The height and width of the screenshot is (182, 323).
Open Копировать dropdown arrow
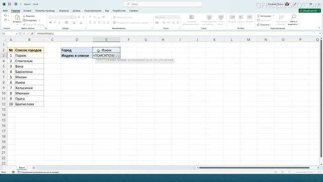click(x=39, y=20)
